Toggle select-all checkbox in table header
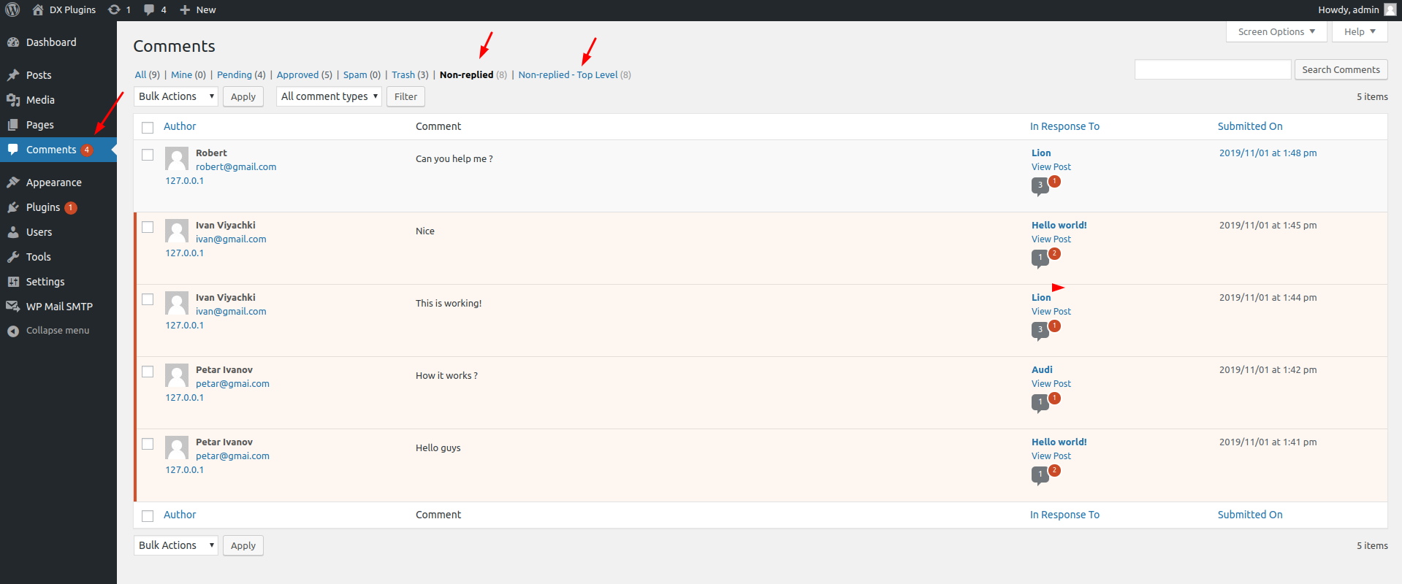This screenshot has height=584, width=1402. (148, 127)
